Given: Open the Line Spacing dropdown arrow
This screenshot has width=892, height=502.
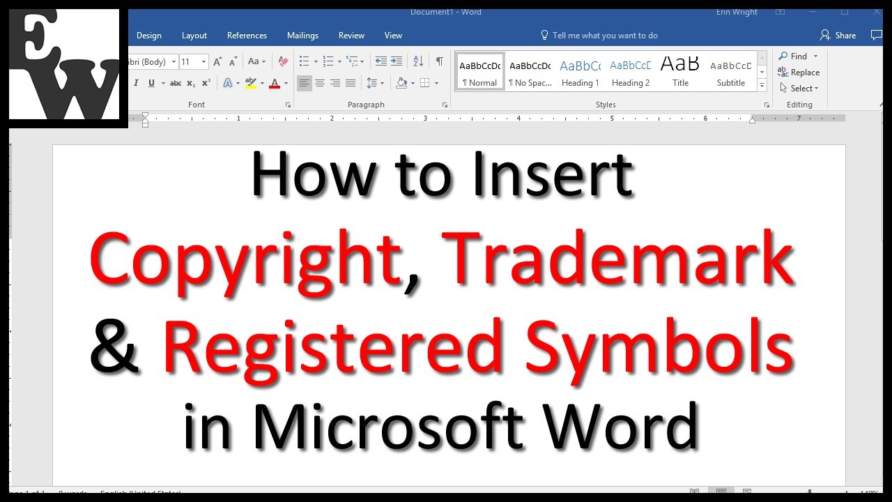Looking at the screenshot, I should click(x=383, y=83).
